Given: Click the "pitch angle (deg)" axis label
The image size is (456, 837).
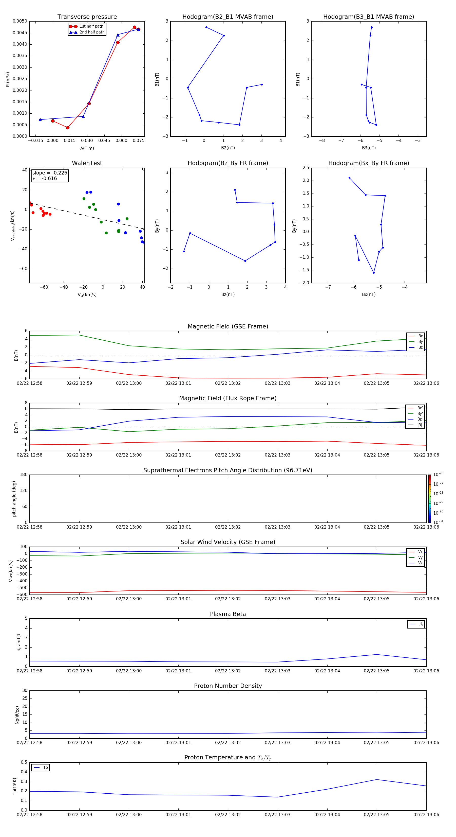Looking at the screenshot, I should (x=14, y=499).
